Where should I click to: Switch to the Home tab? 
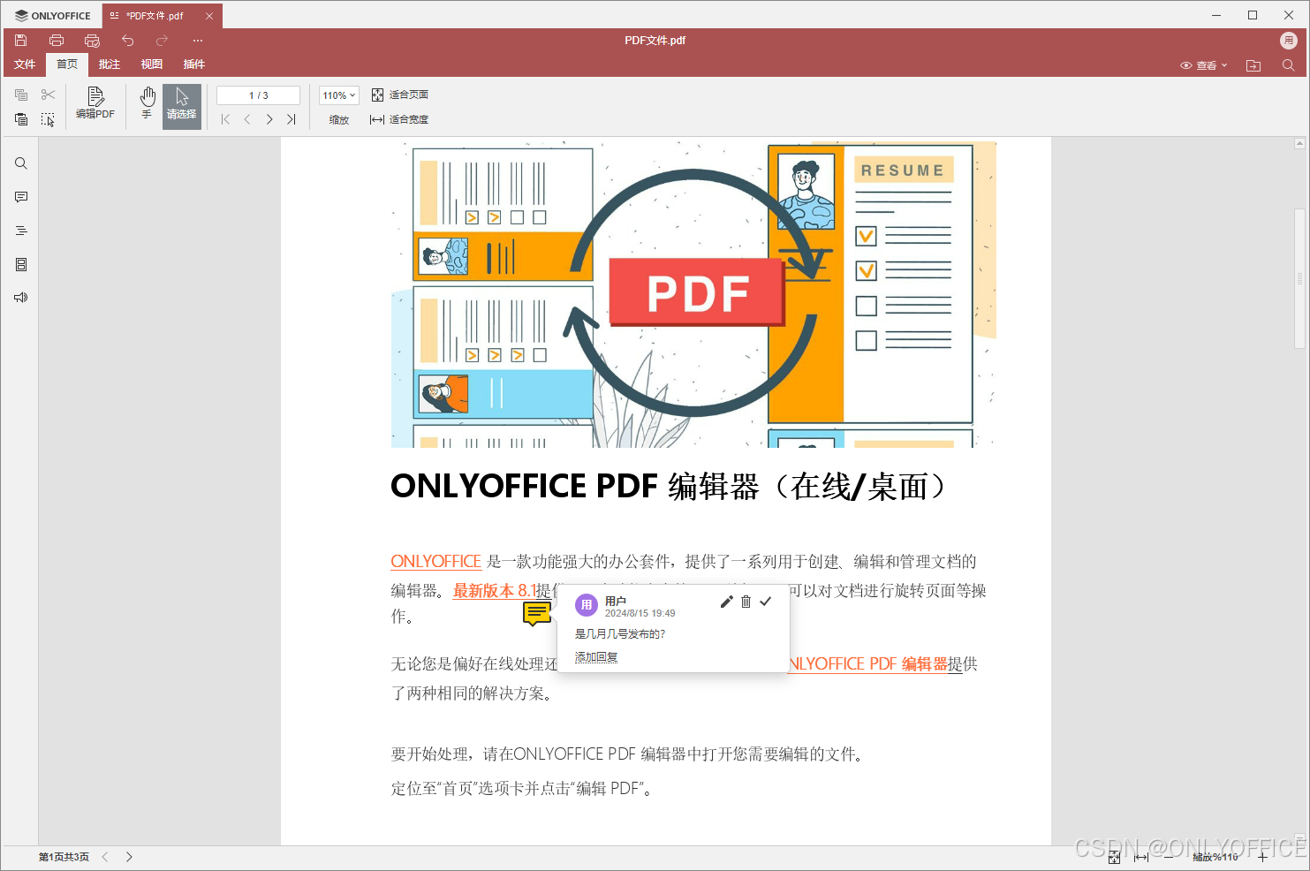coord(67,64)
